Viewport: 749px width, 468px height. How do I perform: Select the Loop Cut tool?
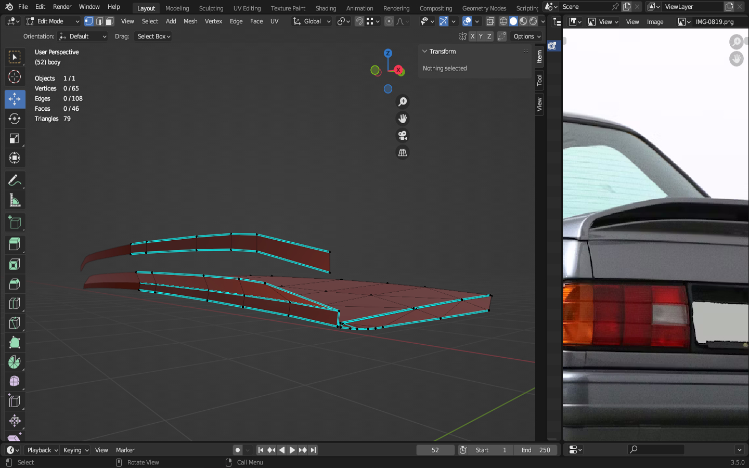[15, 304]
